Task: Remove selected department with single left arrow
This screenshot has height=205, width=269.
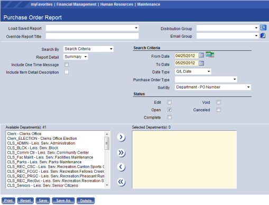Action: [x=121, y=167]
